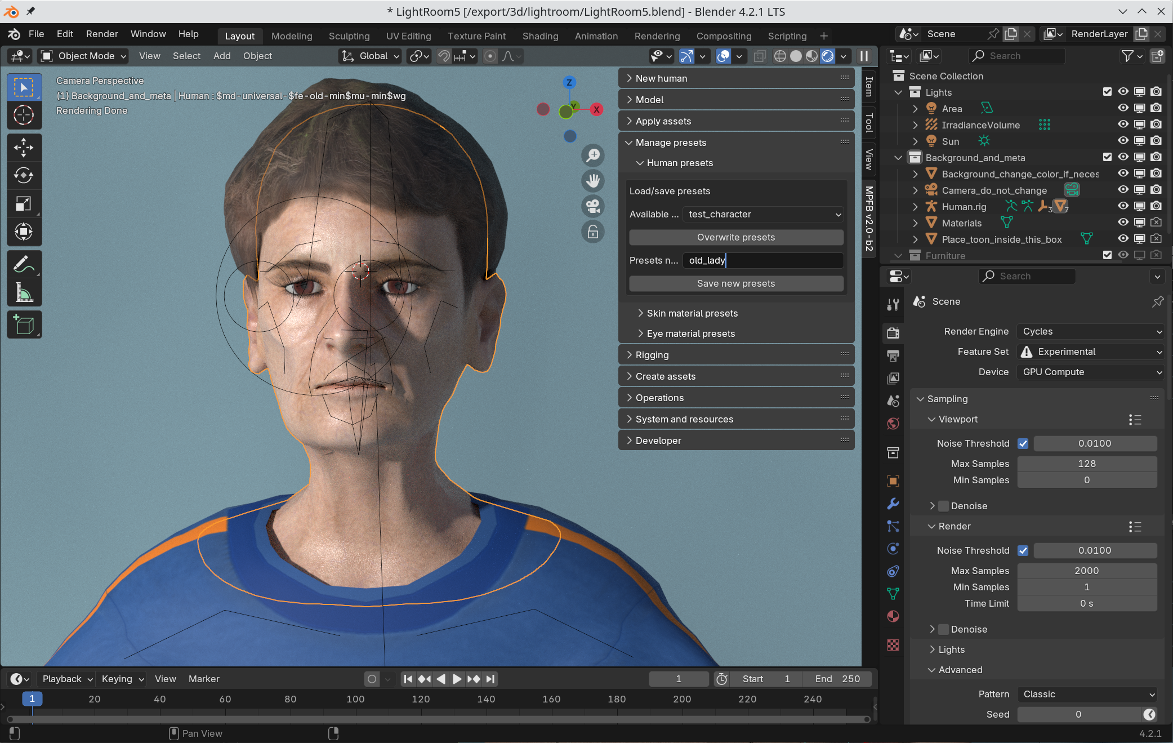Adjust the Viewport Max Samples field

coord(1087,464)
